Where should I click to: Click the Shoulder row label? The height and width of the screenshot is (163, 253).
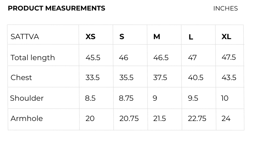(x=27, y=98)
